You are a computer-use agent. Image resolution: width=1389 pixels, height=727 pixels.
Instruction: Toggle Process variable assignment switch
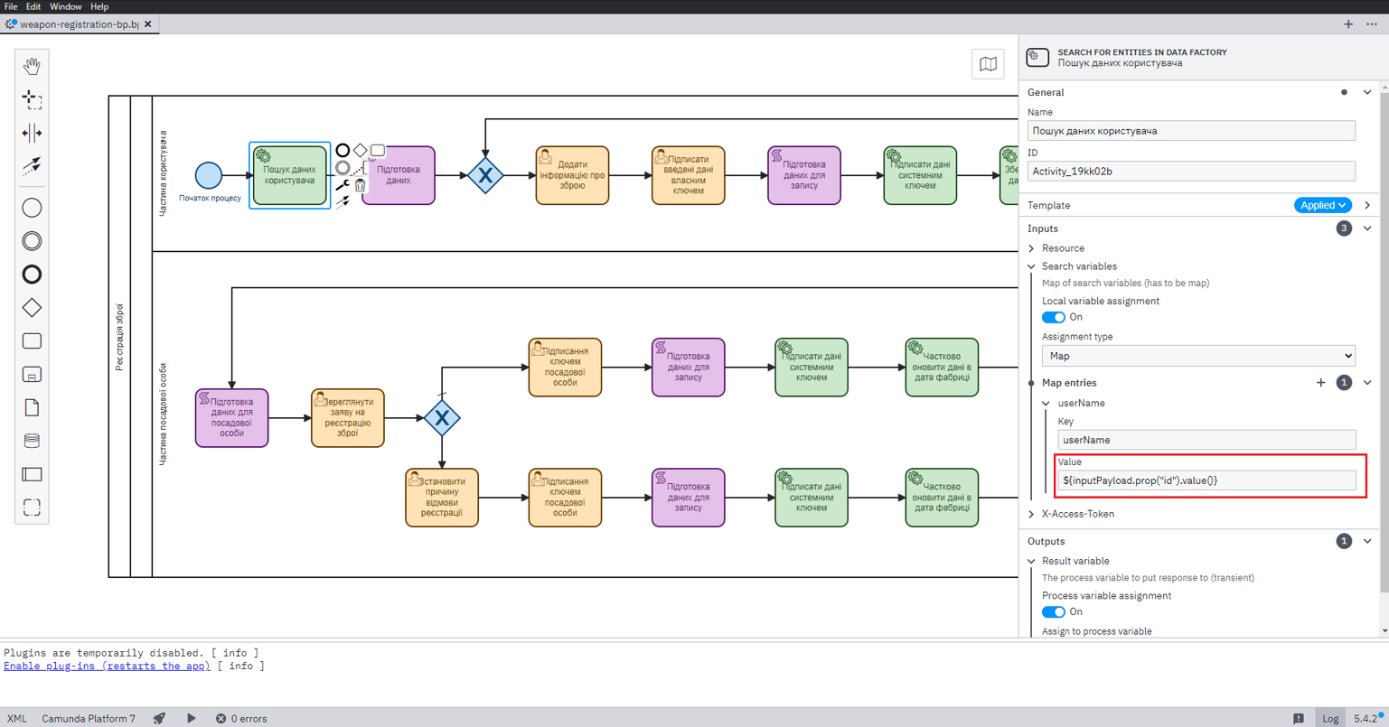coord(1053,611)
